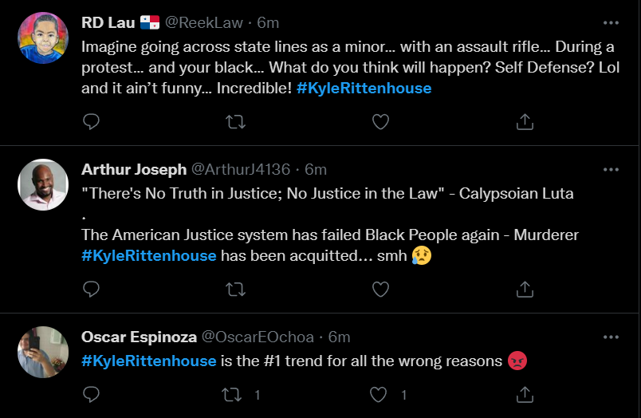Viewport: 641px width, 418px height.
Task: Open #KyleRittenhouse hashtag in RD Lau's tweet
Action: (x=364, y=88)
